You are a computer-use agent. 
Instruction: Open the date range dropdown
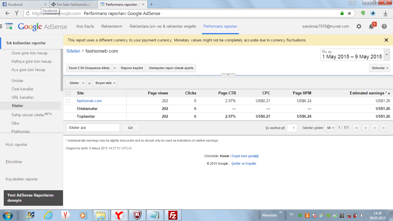coord(387,54)
